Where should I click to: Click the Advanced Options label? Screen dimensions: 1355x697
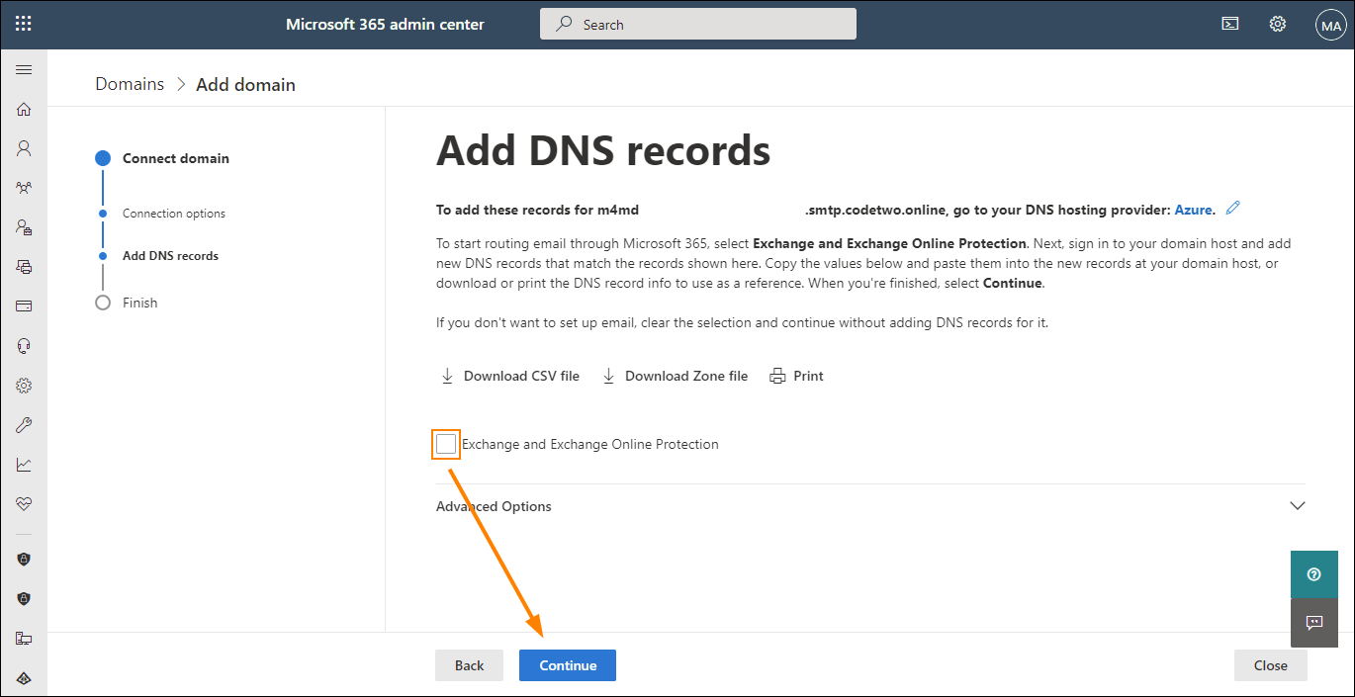[x=494, y=506]
